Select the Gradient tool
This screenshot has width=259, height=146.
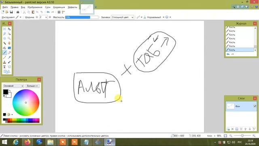9,48
